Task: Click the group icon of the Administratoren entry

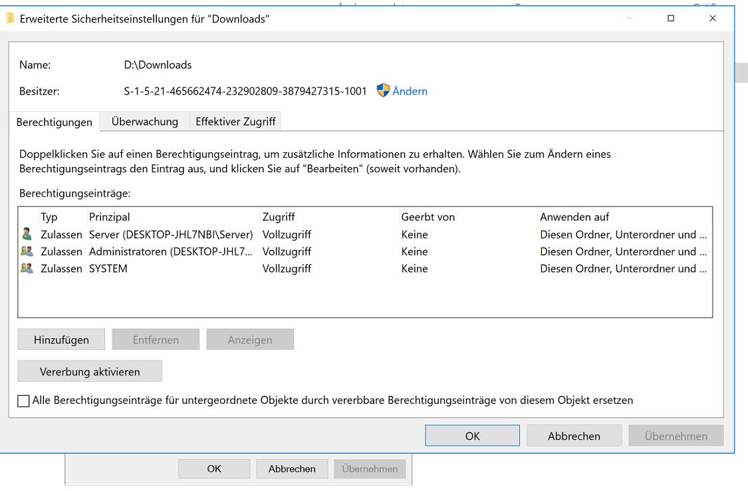Action: coord(27,251)
